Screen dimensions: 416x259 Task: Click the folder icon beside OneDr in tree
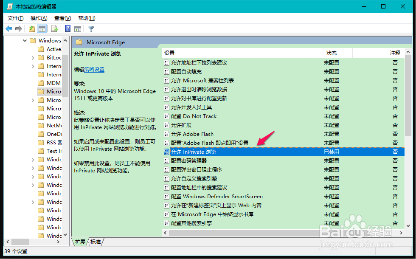(x=41, y=134)
